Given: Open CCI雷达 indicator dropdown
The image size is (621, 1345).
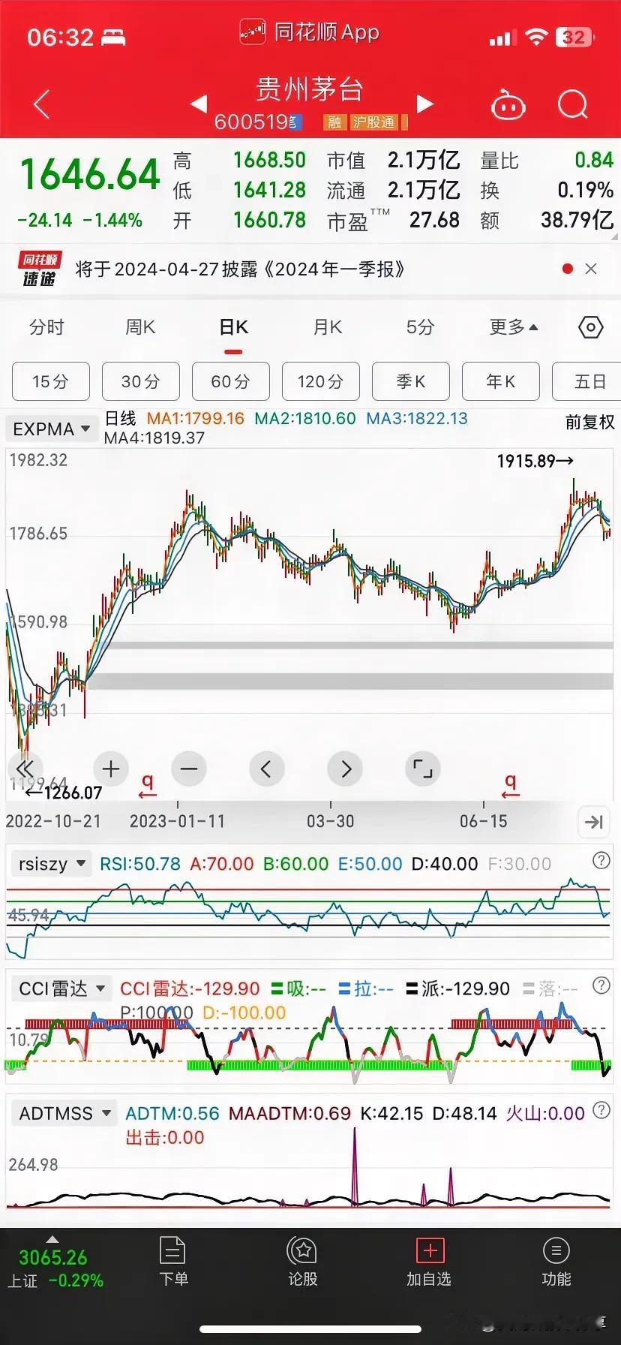Looking at the screenshot, I should [61, 988].
